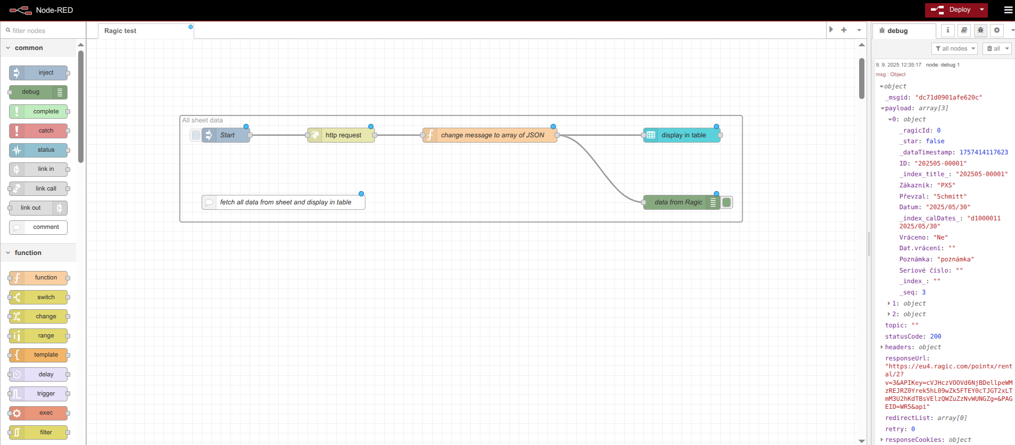This screenshot has width=1015, height=445.
Task: Click the Deploy button
Action: pos(952,10)
